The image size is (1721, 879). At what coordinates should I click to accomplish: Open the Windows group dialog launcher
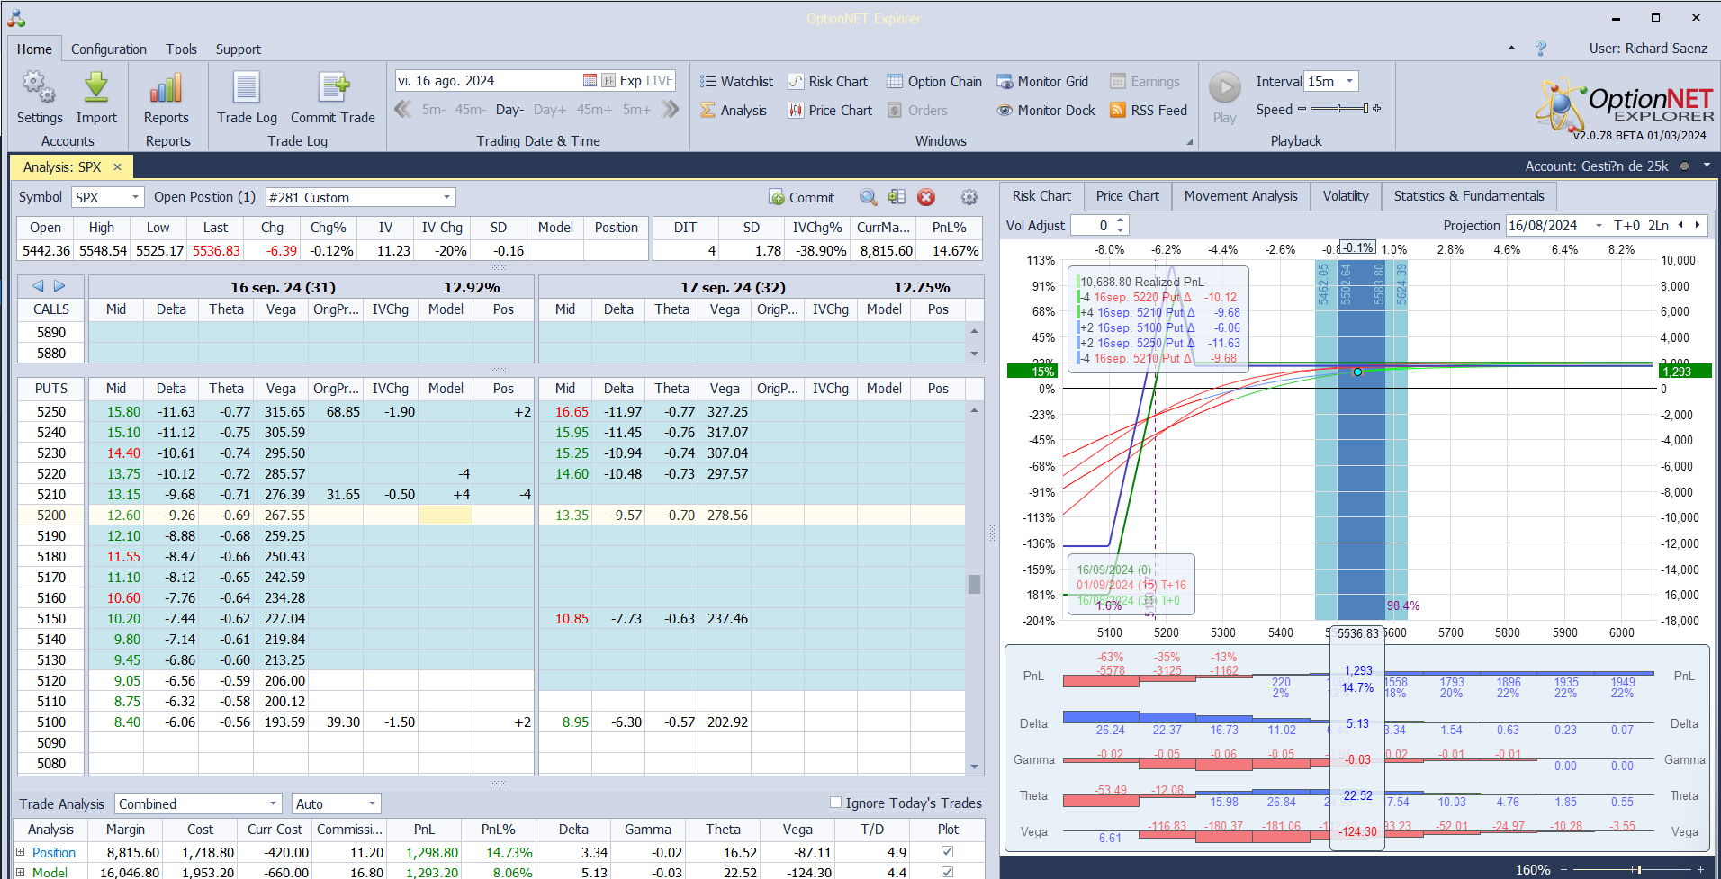[1189, 142]
